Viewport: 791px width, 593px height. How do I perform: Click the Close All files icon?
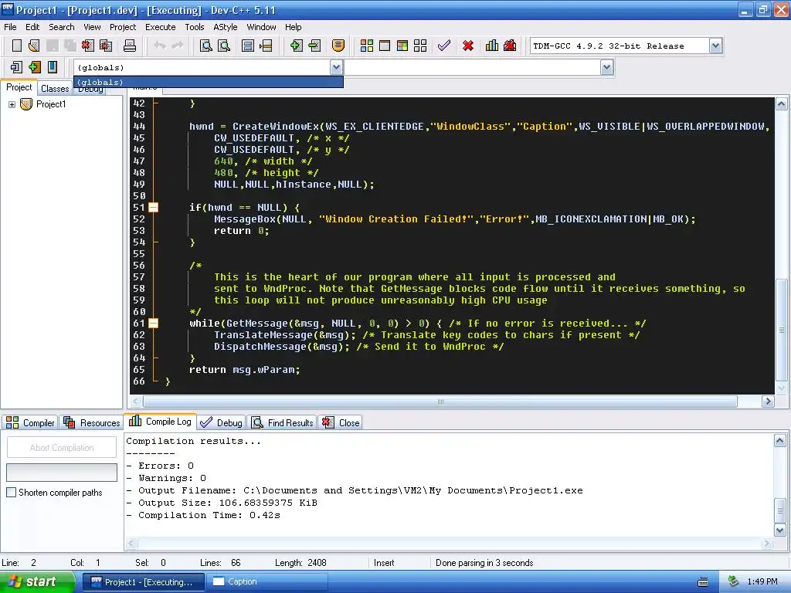106,46
